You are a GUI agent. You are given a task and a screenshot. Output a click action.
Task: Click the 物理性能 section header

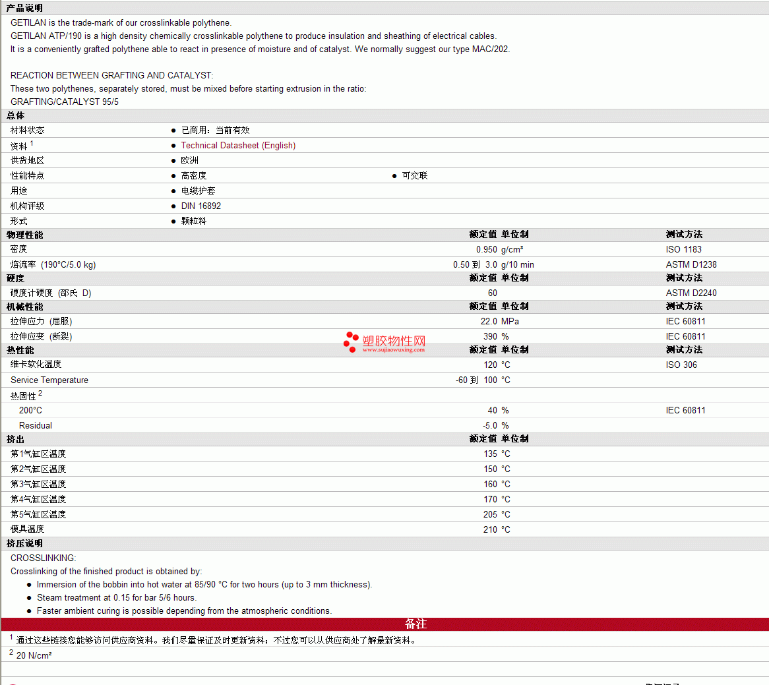24,235
